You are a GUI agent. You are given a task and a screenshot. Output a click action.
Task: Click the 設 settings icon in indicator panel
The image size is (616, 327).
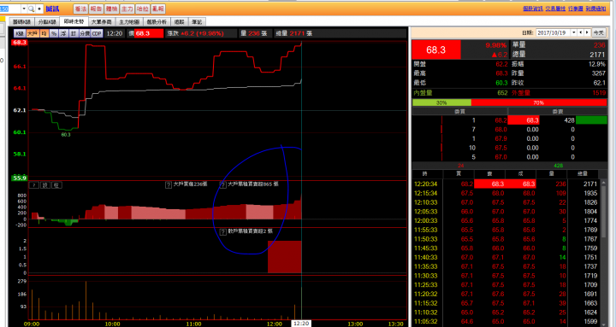click(45, 185)
